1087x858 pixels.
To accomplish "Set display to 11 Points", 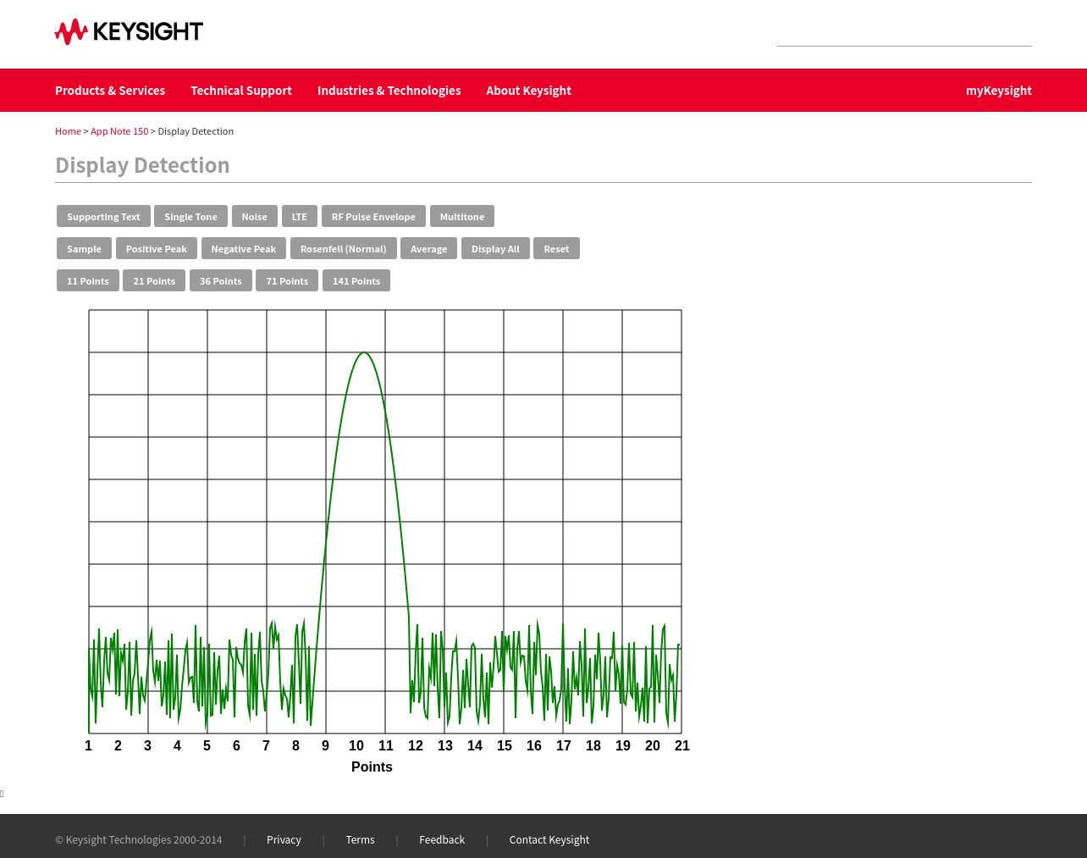I will pyautogui.click(x=88, y=281).
